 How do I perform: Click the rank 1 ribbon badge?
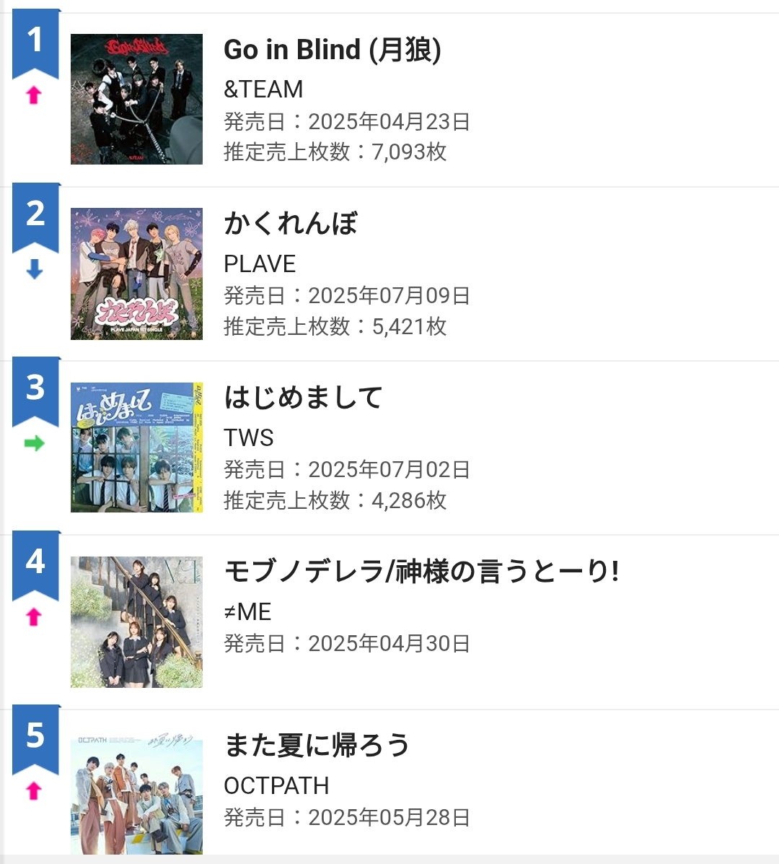[x=36, y=44]
